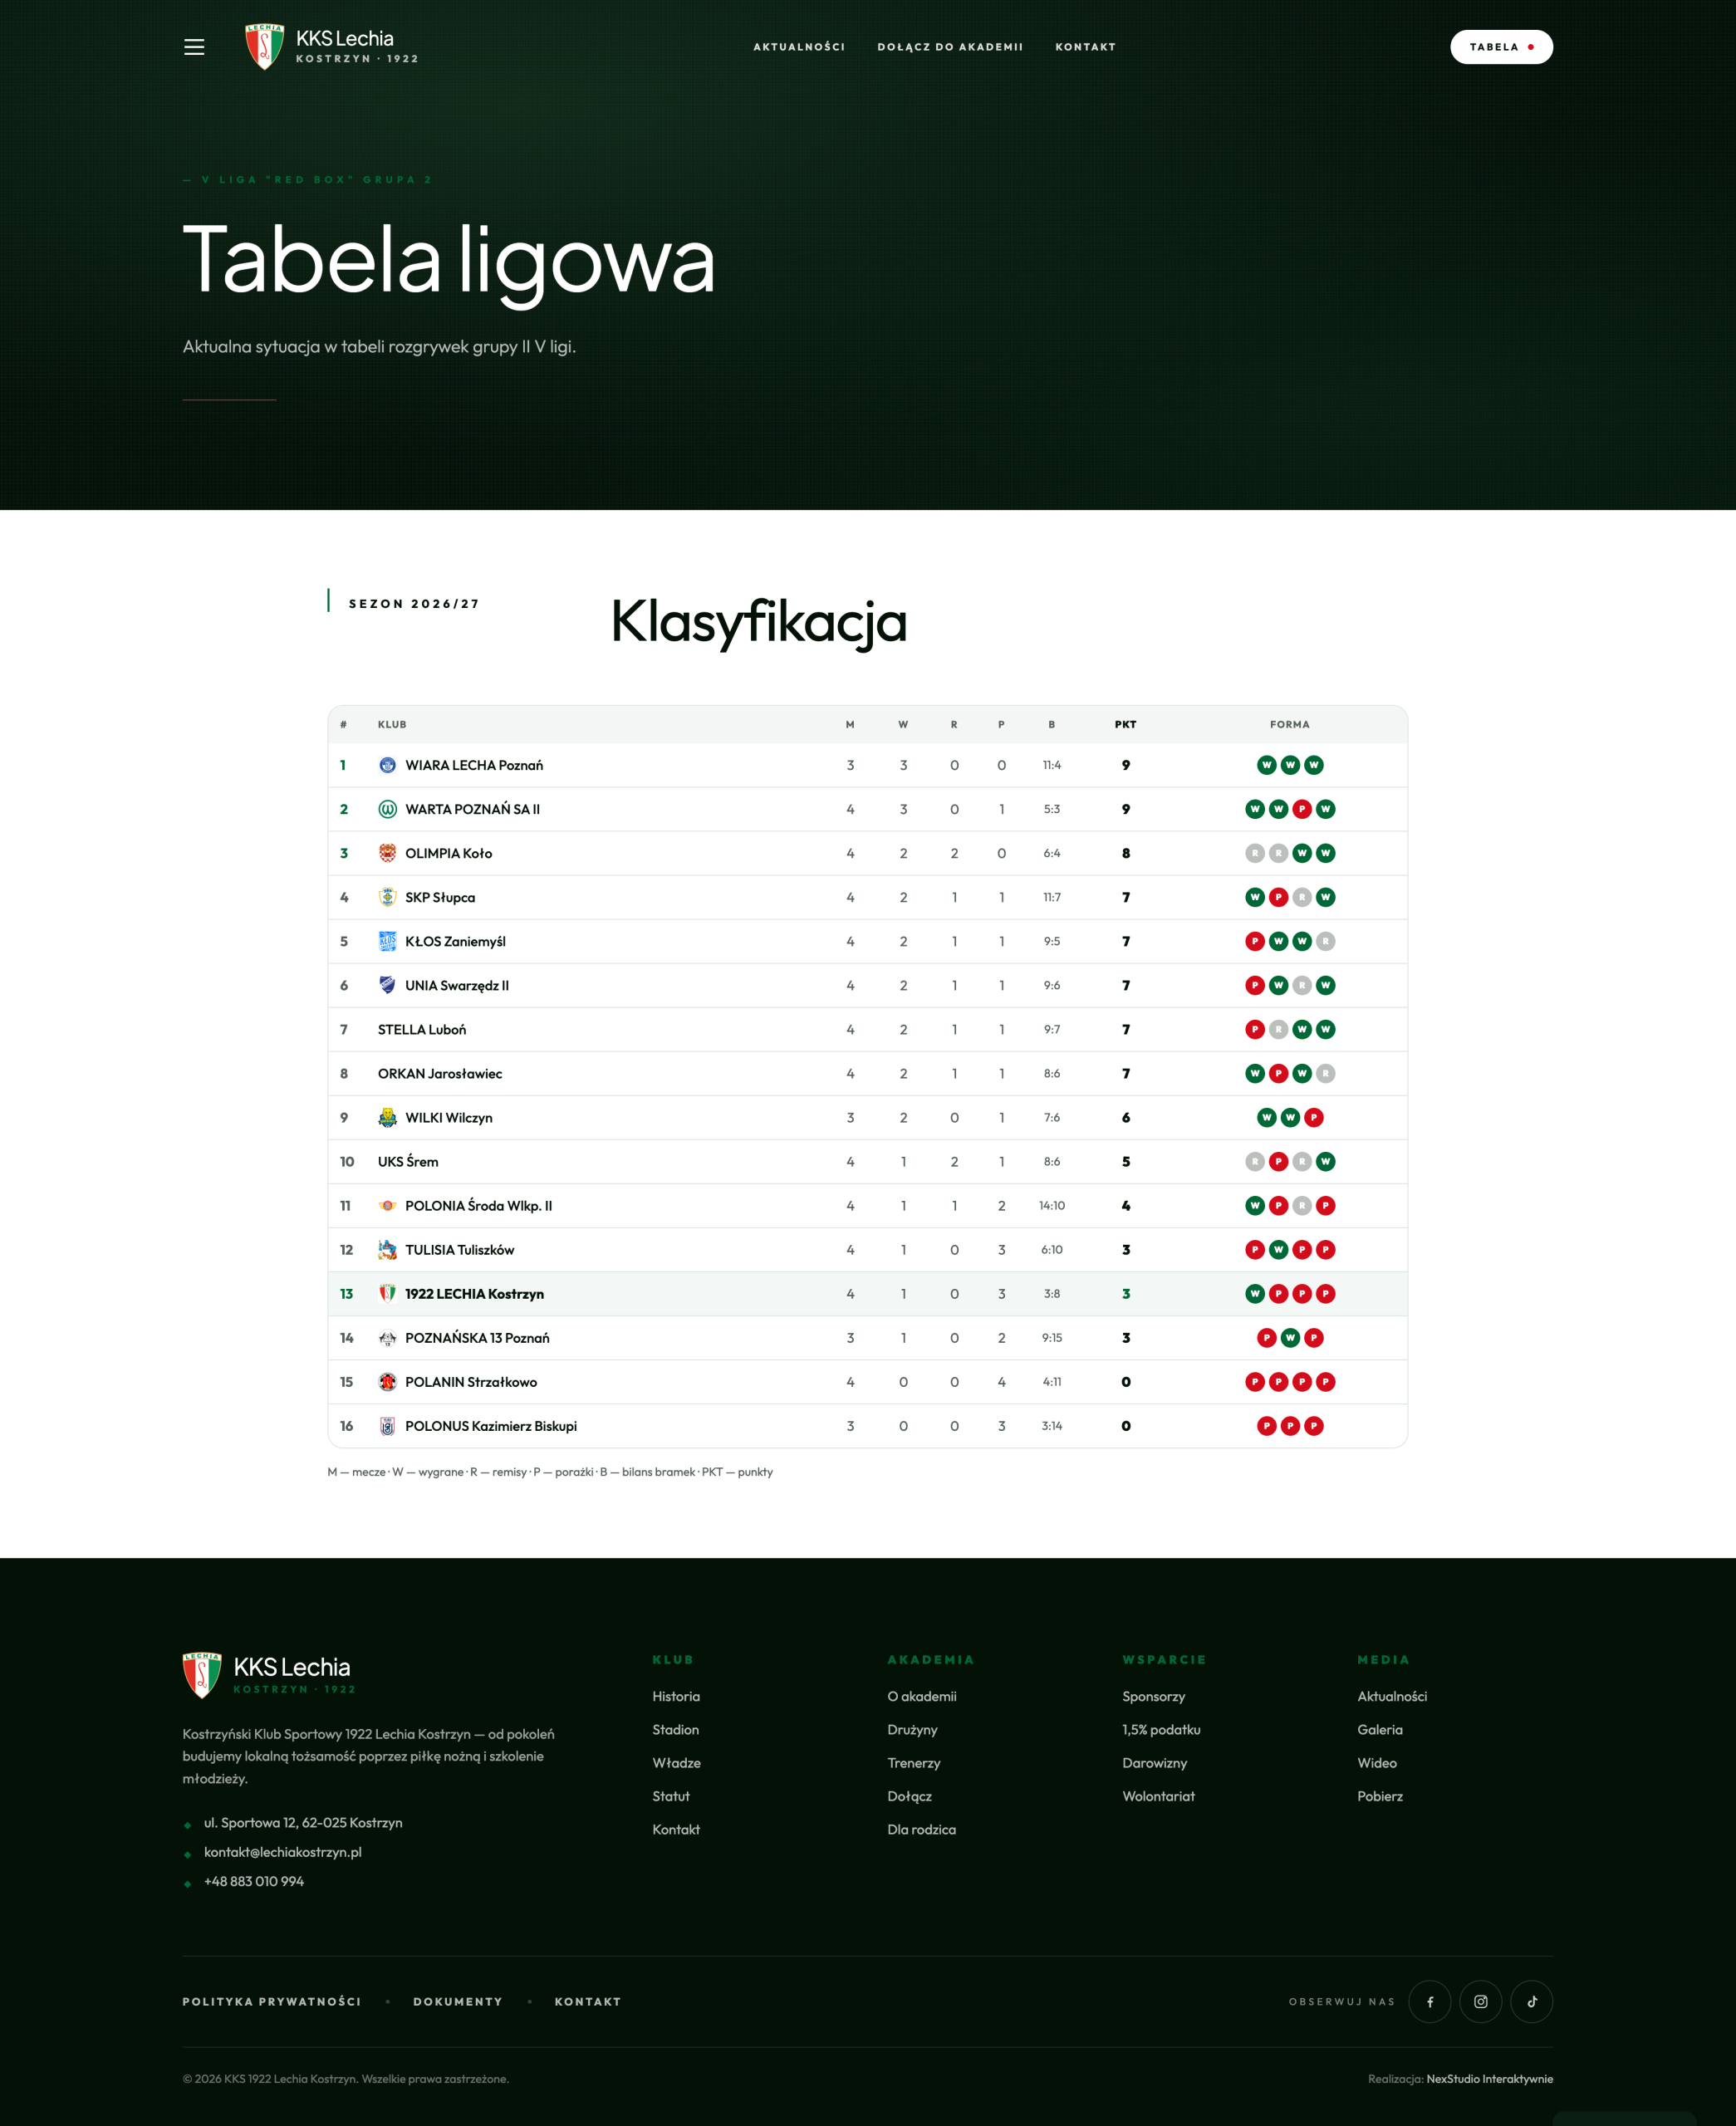Open the Kontakt header nav item
This screenshot has width=1736, height=2126.
[1085, 47]
